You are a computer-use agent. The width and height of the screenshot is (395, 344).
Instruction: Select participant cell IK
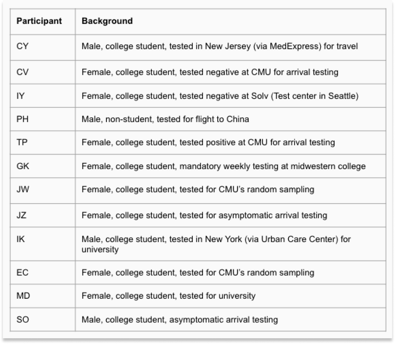[x=21, y=239]
